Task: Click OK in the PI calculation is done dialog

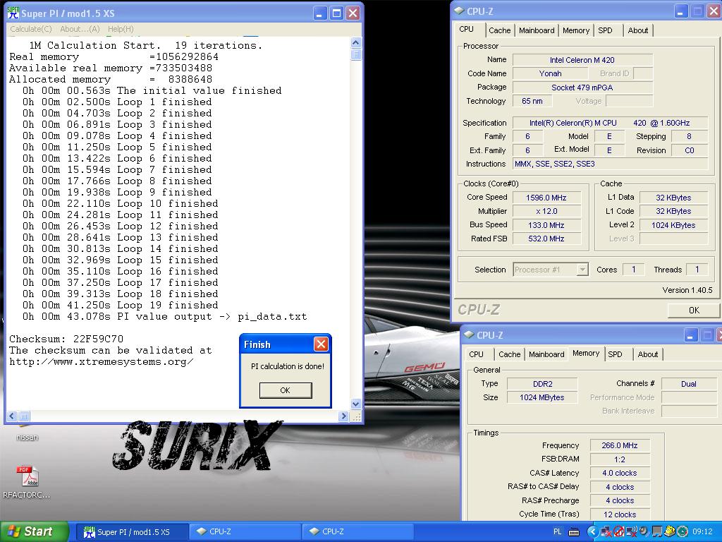Action: [286, 390]
